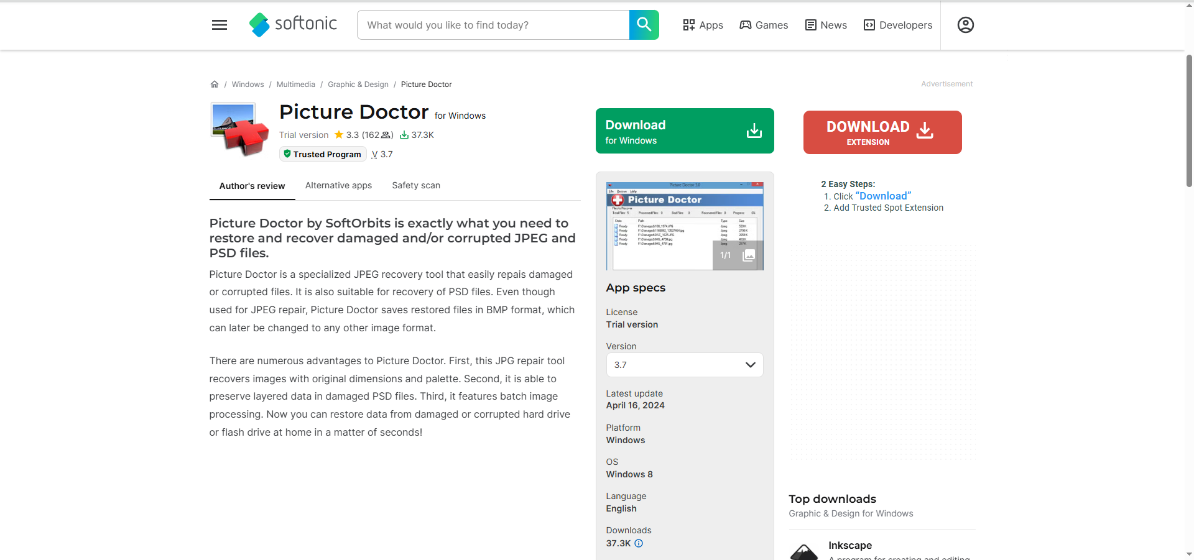Screen dimensions: 1194x560
Task: Click green Download for Windows button
Action: (x=684, y=131)
